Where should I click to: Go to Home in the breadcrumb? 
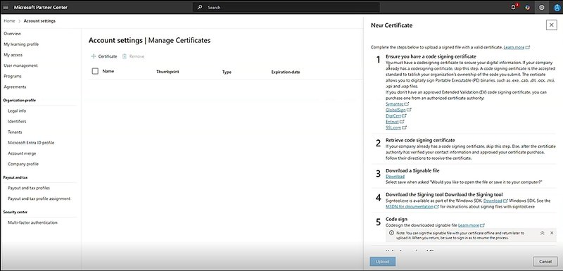pos(9,21)
